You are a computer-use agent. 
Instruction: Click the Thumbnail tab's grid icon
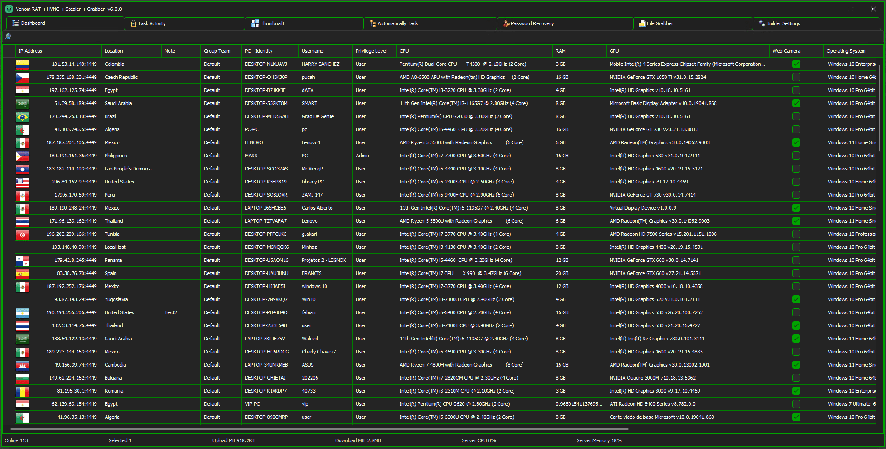click(x=255, y=23)
